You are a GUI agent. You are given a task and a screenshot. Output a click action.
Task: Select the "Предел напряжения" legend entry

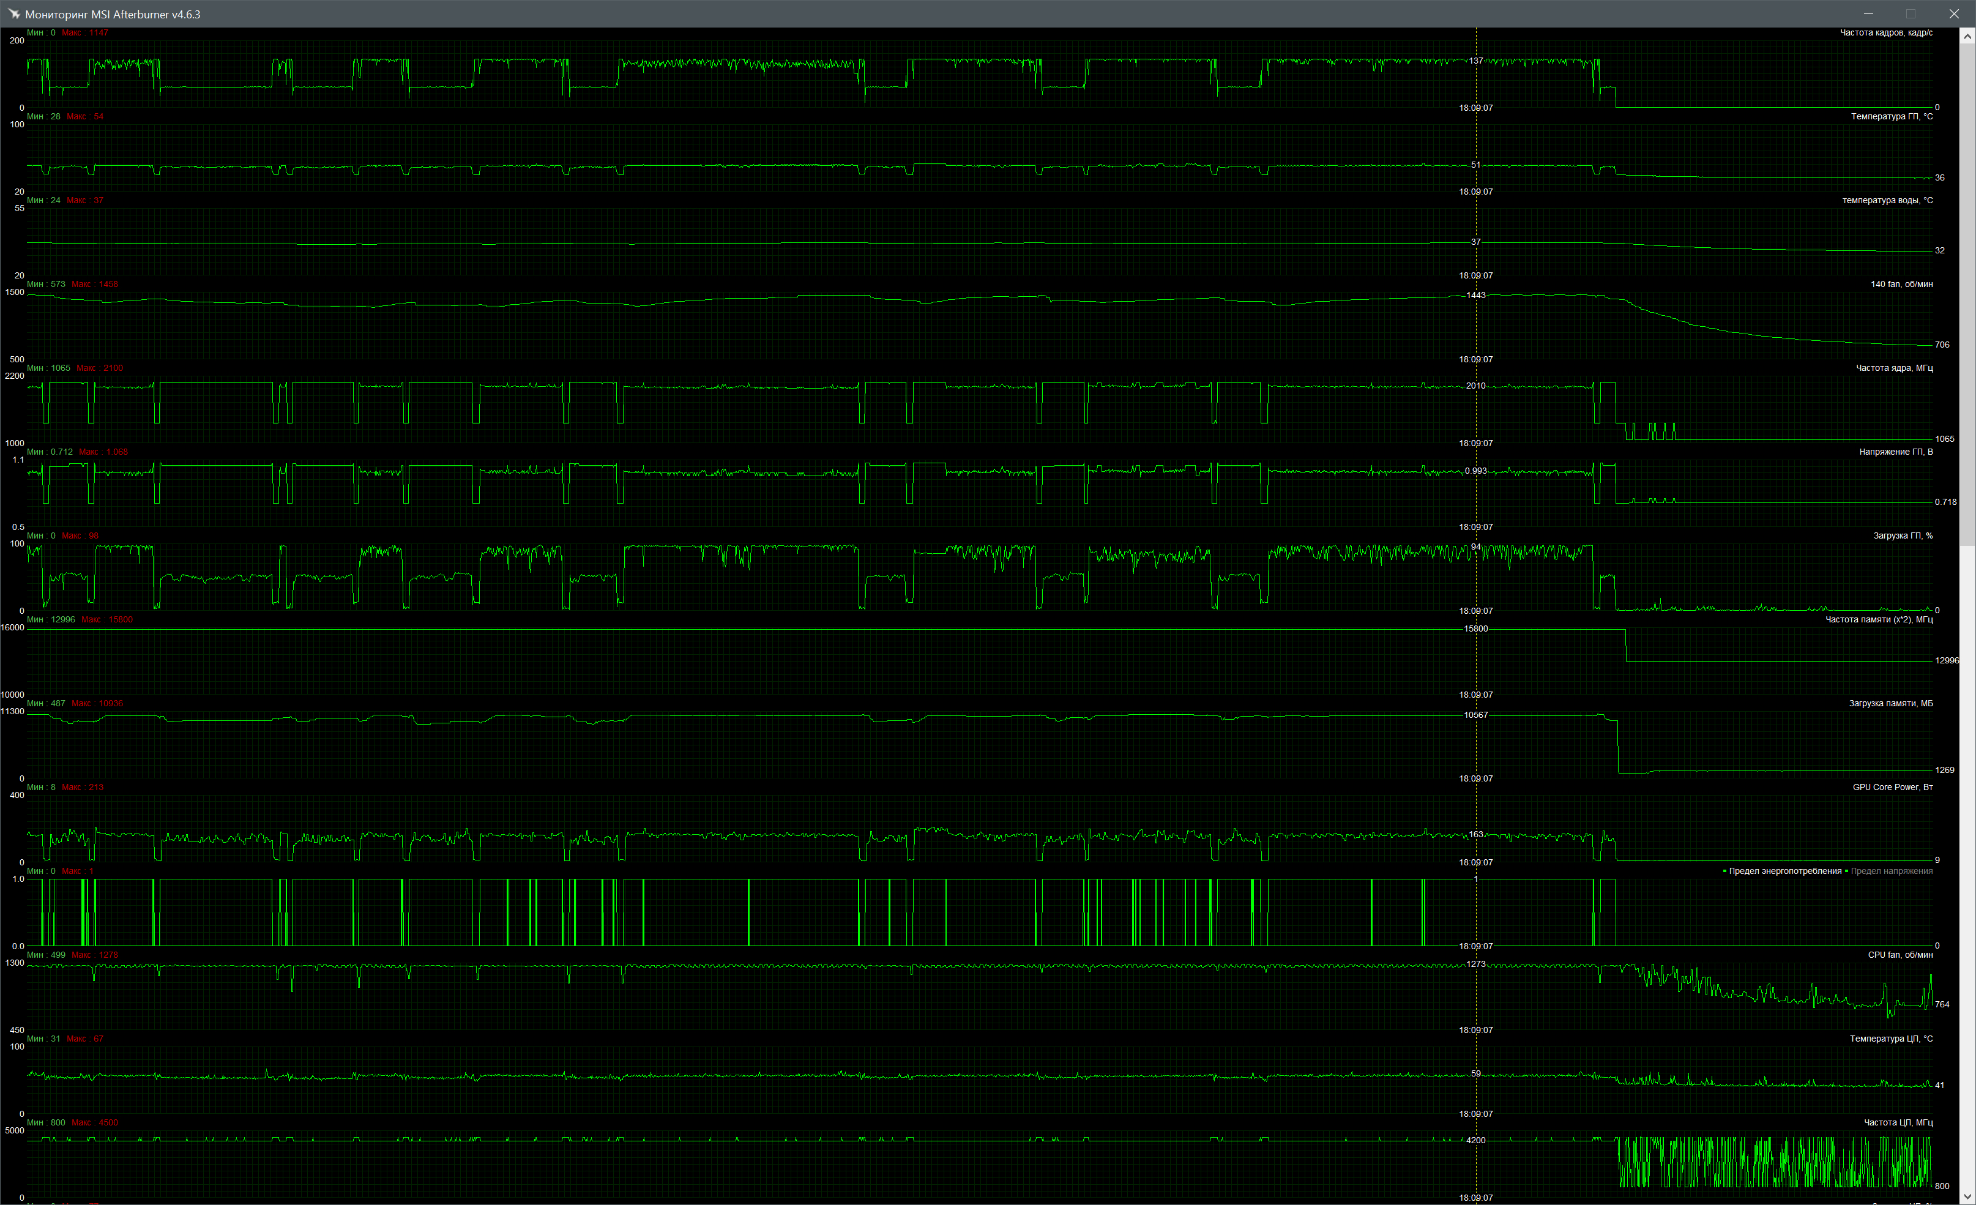(1891, 871)
